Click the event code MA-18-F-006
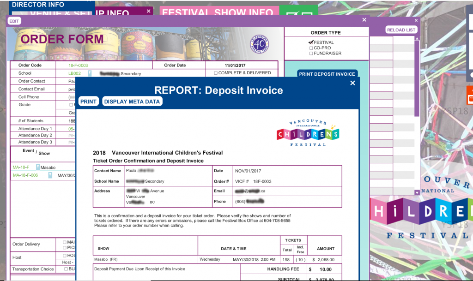The image size is (473, 281). tap(25, 175)
